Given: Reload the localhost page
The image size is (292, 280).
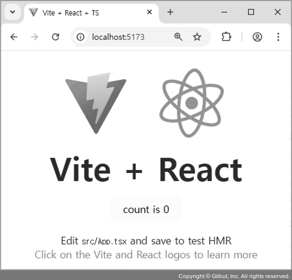Looking at the screenshot, I should tap(55, 37).
